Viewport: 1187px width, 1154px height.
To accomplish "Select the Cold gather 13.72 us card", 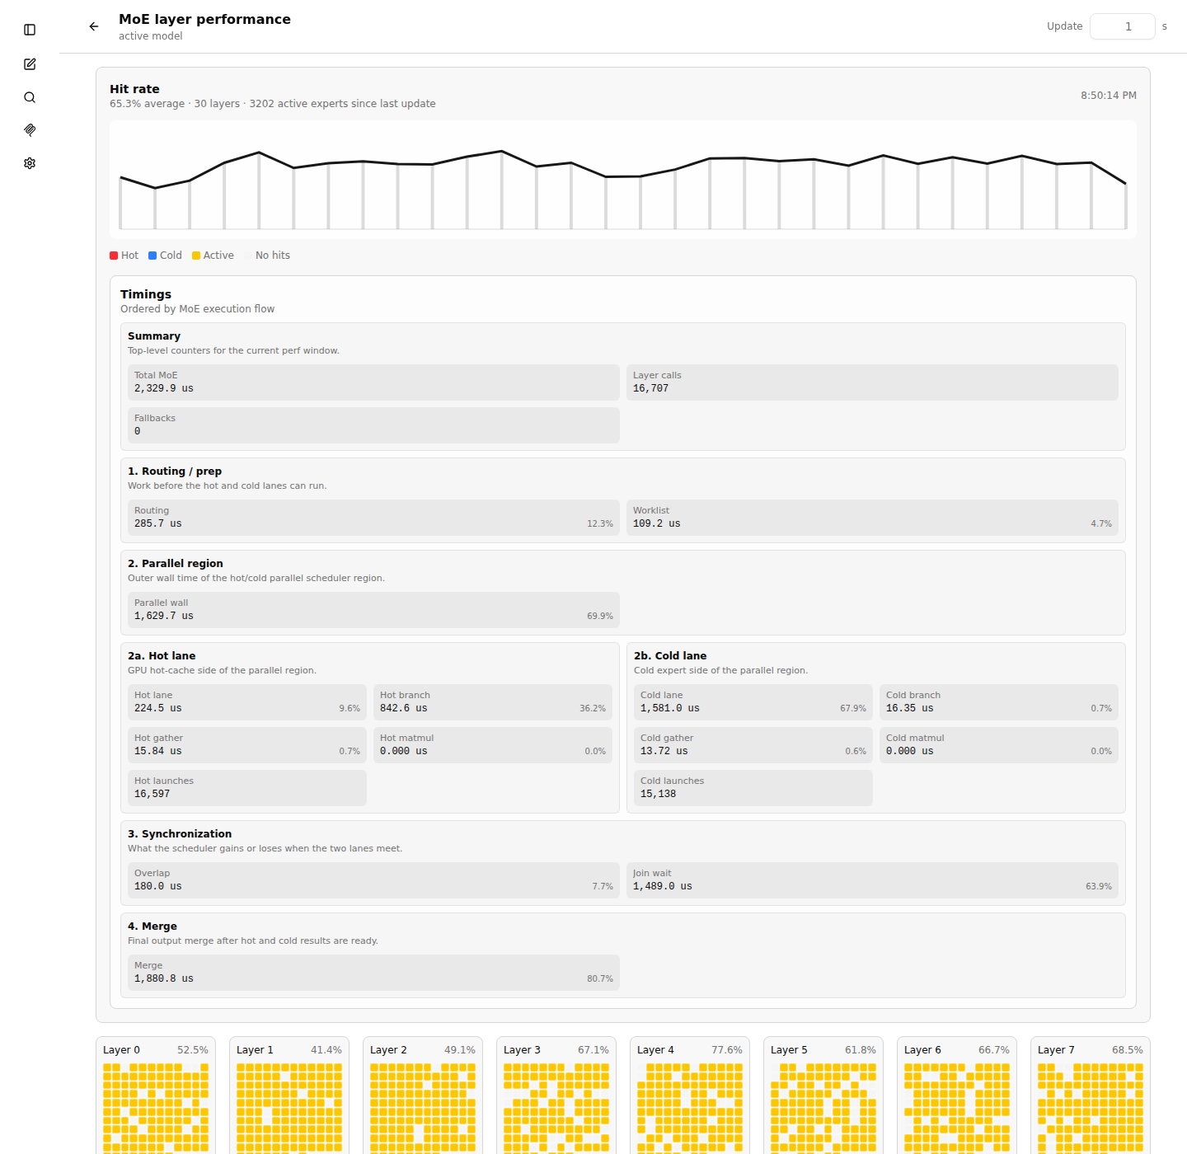I will coord(753,745).
